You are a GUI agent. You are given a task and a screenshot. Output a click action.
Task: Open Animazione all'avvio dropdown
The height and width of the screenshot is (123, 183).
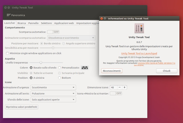[53, 94]
